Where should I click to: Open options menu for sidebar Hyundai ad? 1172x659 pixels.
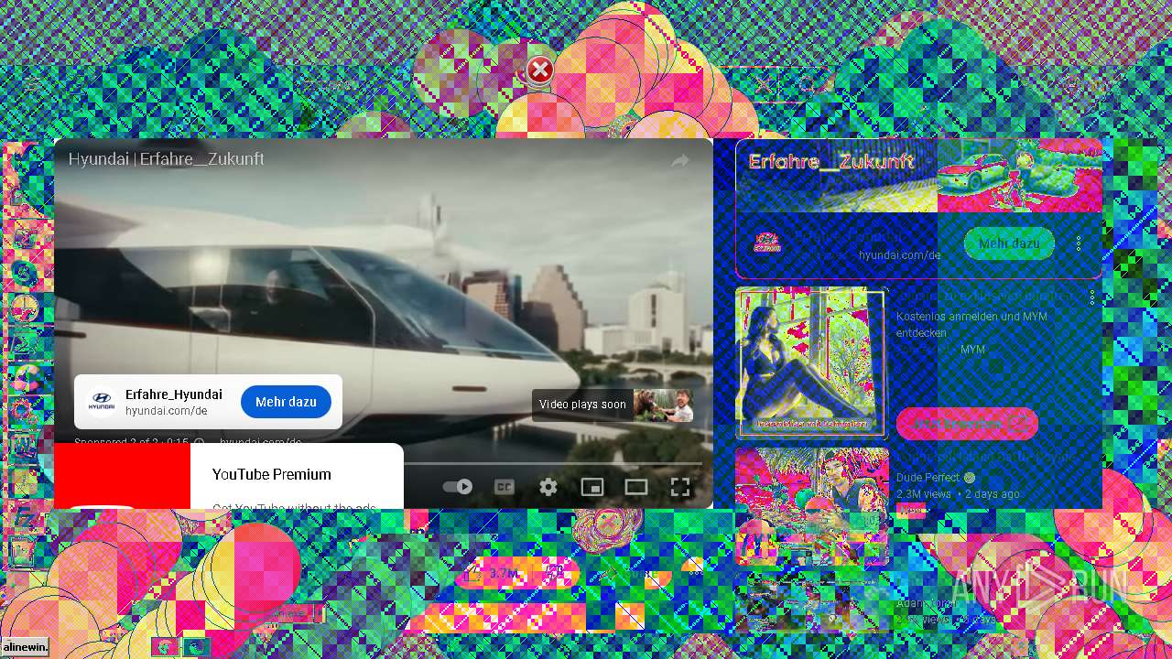[1079, 243]
